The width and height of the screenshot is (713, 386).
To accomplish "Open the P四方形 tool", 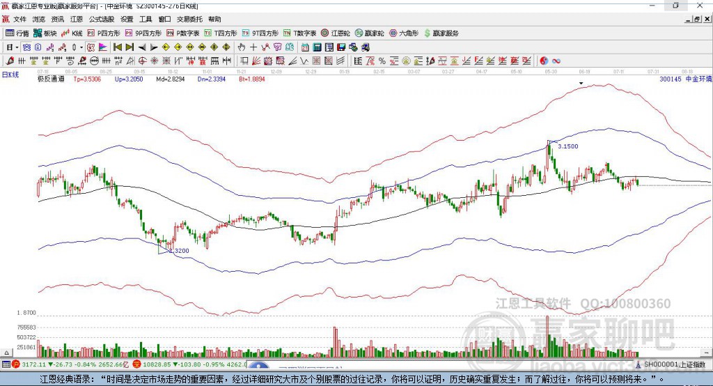I will [x=104, y=33].
